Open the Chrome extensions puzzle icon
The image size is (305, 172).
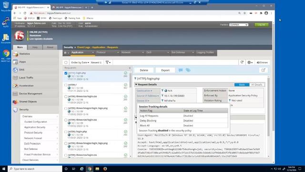[x=261, y=13]
